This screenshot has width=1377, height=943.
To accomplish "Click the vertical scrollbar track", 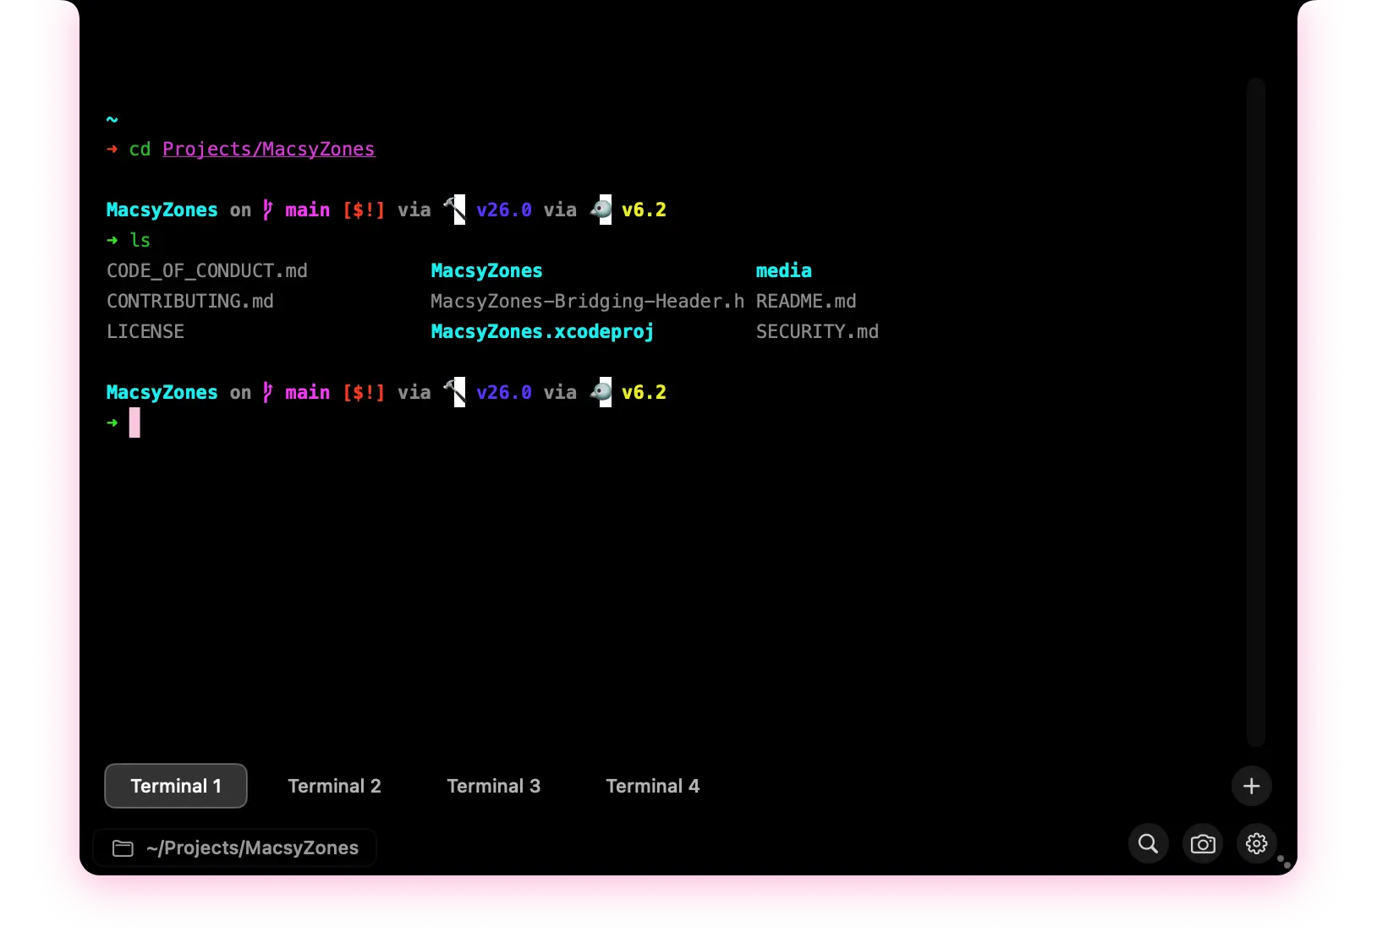I will (1256, 412).
